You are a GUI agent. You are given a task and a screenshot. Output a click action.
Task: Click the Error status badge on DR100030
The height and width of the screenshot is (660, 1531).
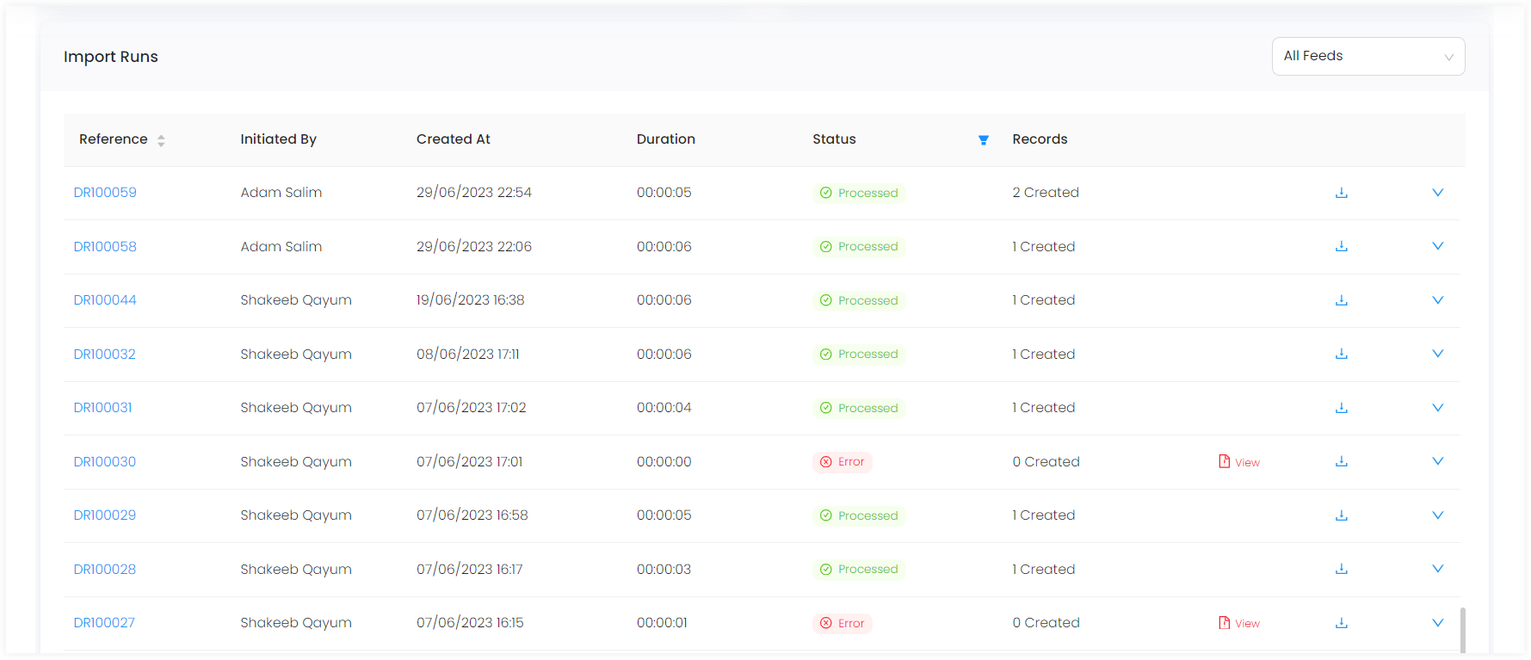point(842,462)
